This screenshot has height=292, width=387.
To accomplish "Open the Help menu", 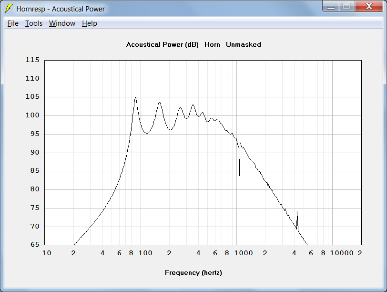I will click(x=89, y=23).
